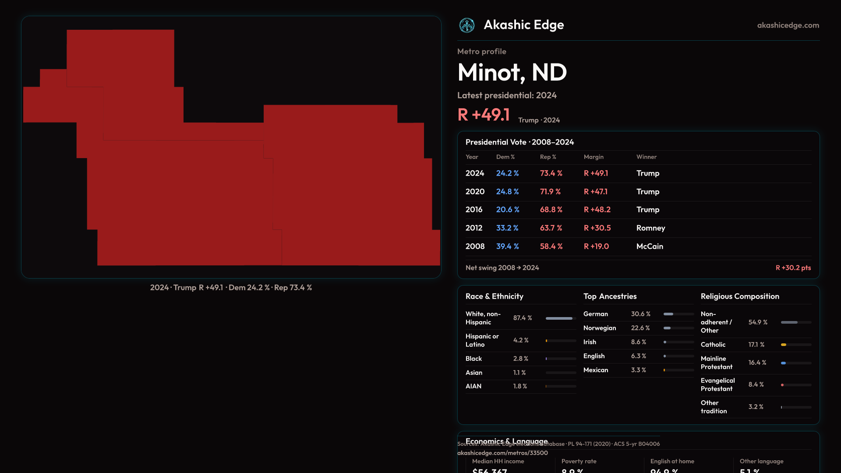Image resolution: width=841 pixels, height=473 pixels.
Task: Click the 2008 McCain winner row
Action: click(x=650, y=247)
